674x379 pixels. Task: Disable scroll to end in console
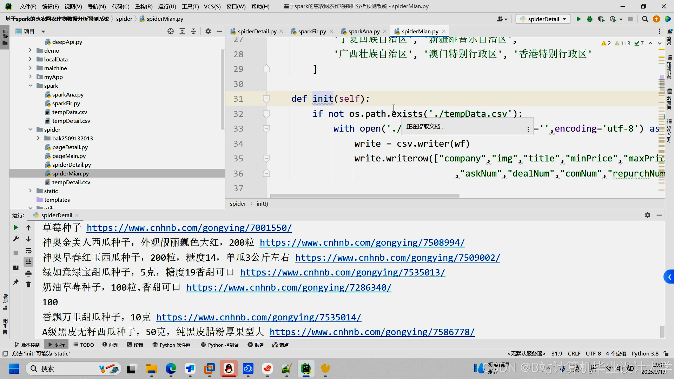point(28,261)
